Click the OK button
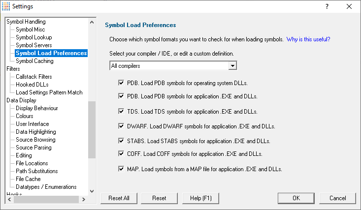This screenshot has width=361, height=210. tap(296, 198)
